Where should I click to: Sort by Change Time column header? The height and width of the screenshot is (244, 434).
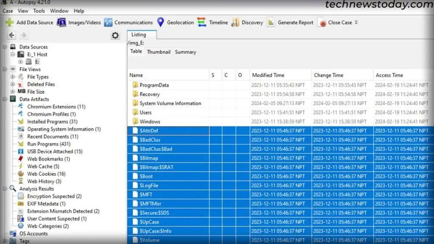point(342,75)
